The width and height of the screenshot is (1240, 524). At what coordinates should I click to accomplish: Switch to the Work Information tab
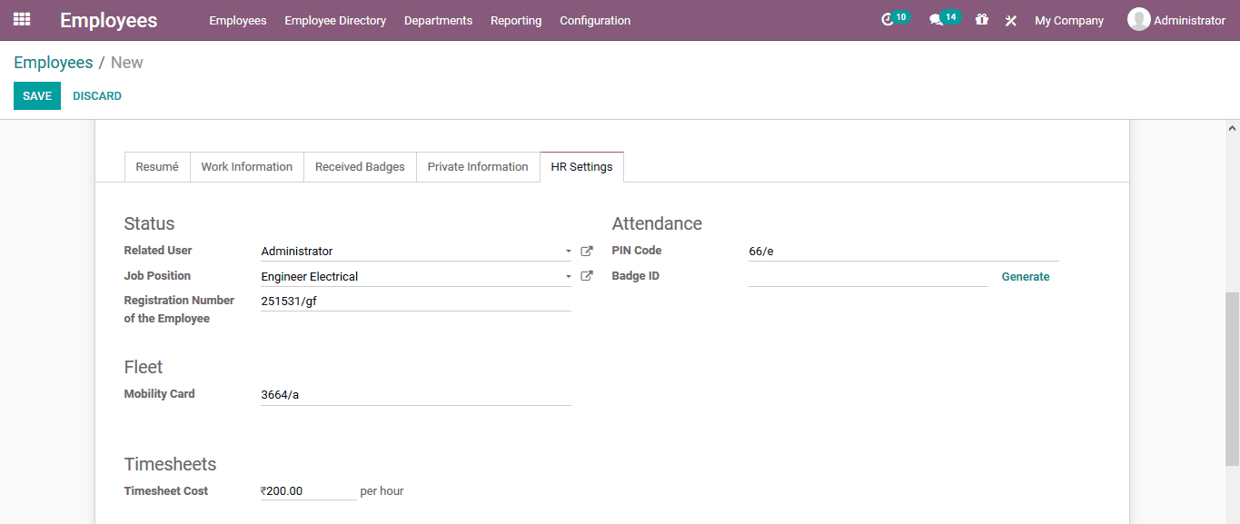click(x=246, y=166)
